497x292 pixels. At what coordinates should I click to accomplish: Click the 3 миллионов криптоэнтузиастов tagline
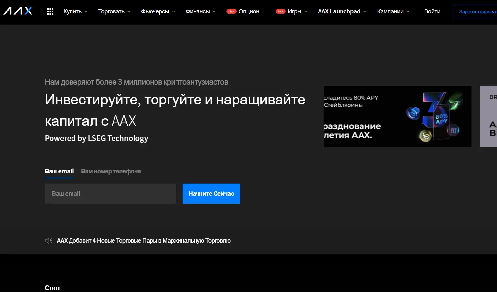[x=136, y=82]
